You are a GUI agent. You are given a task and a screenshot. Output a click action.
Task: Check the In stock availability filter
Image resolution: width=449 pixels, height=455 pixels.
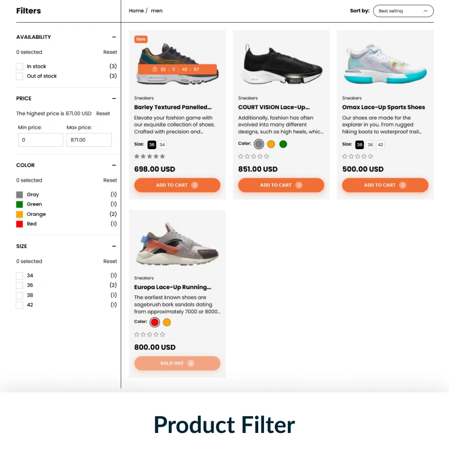pos(20,67)
